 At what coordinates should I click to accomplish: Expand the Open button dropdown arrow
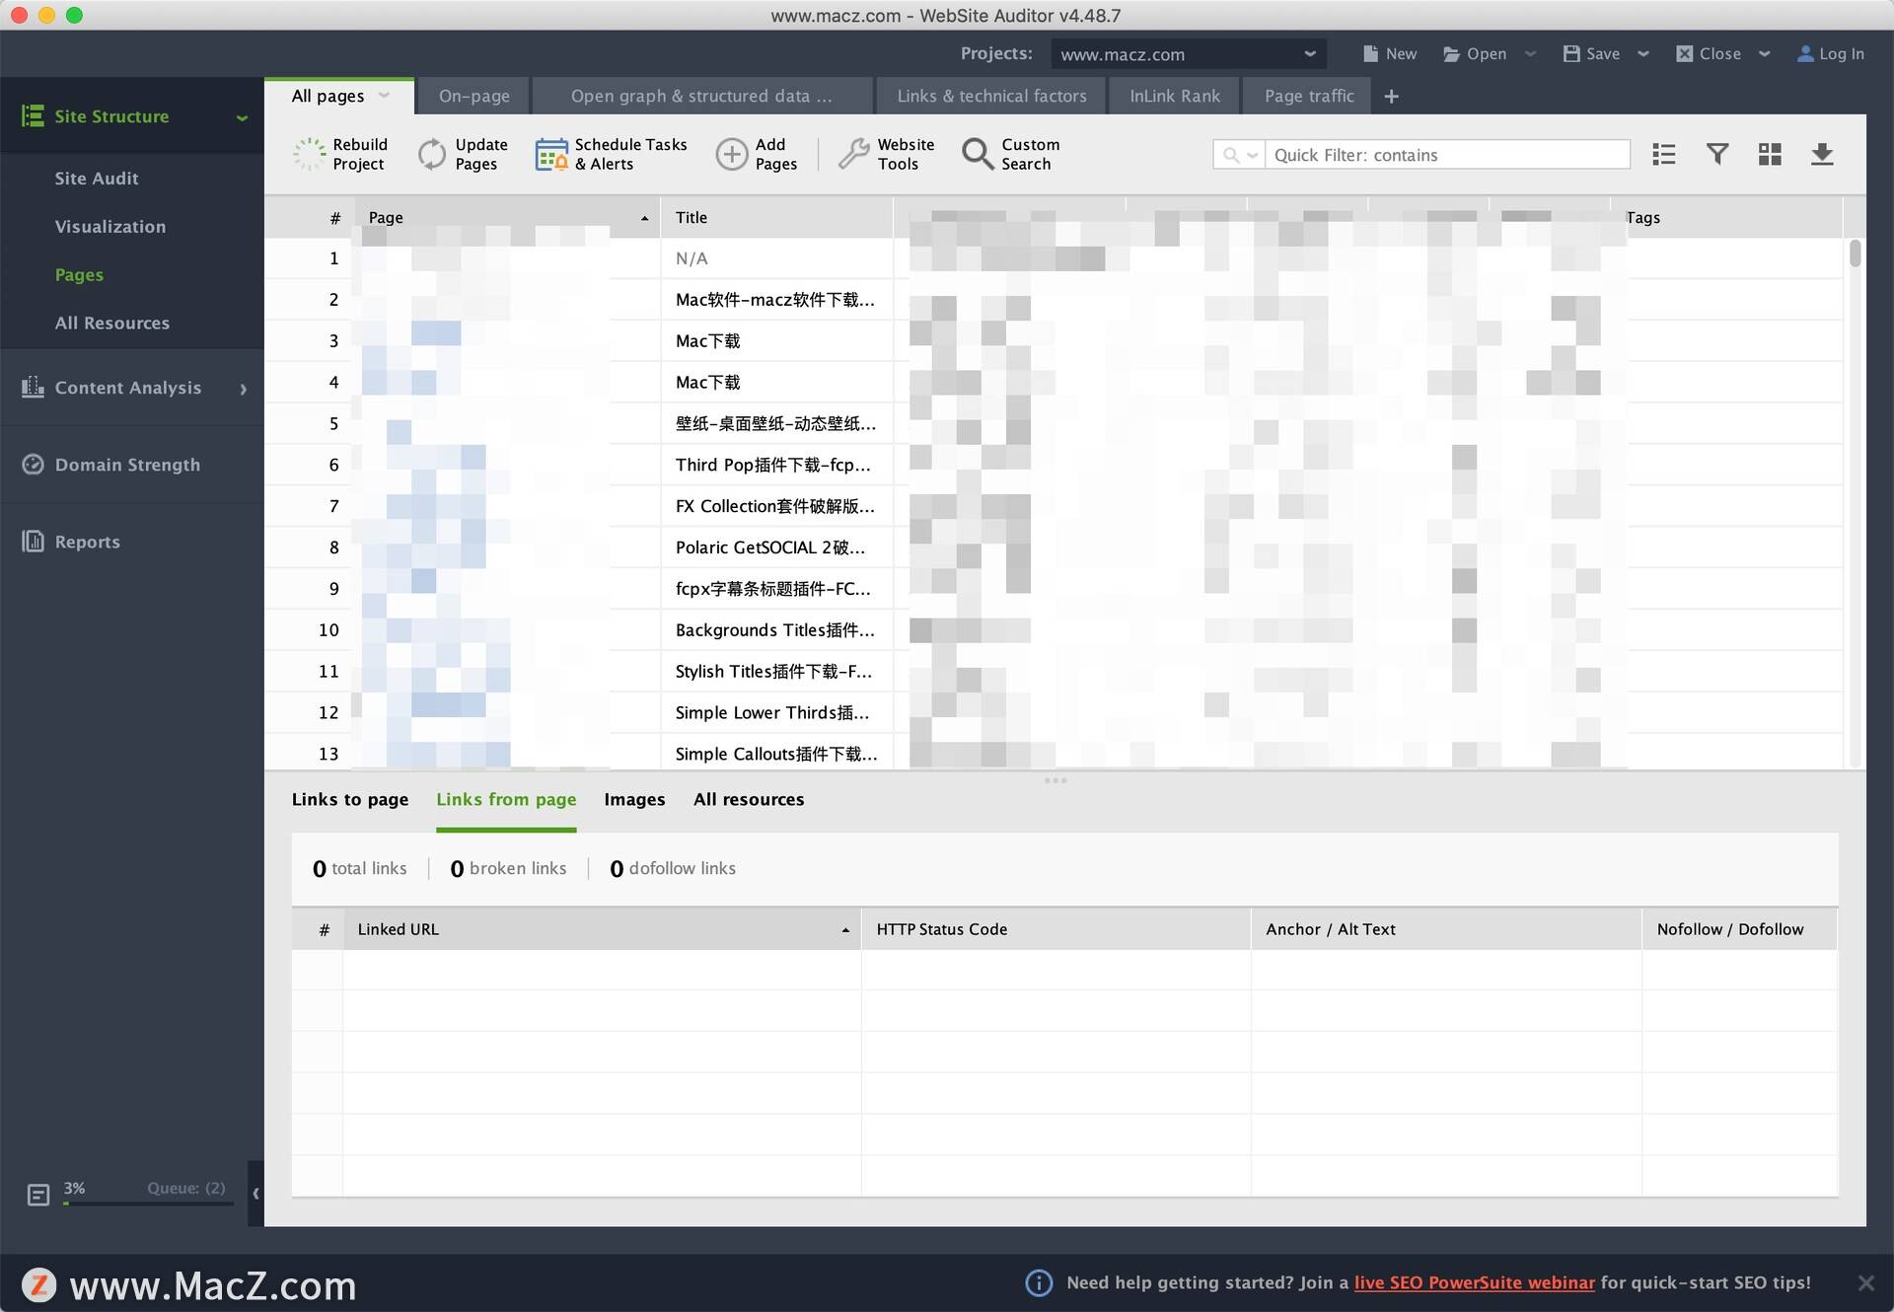[x=1530, y=53]
